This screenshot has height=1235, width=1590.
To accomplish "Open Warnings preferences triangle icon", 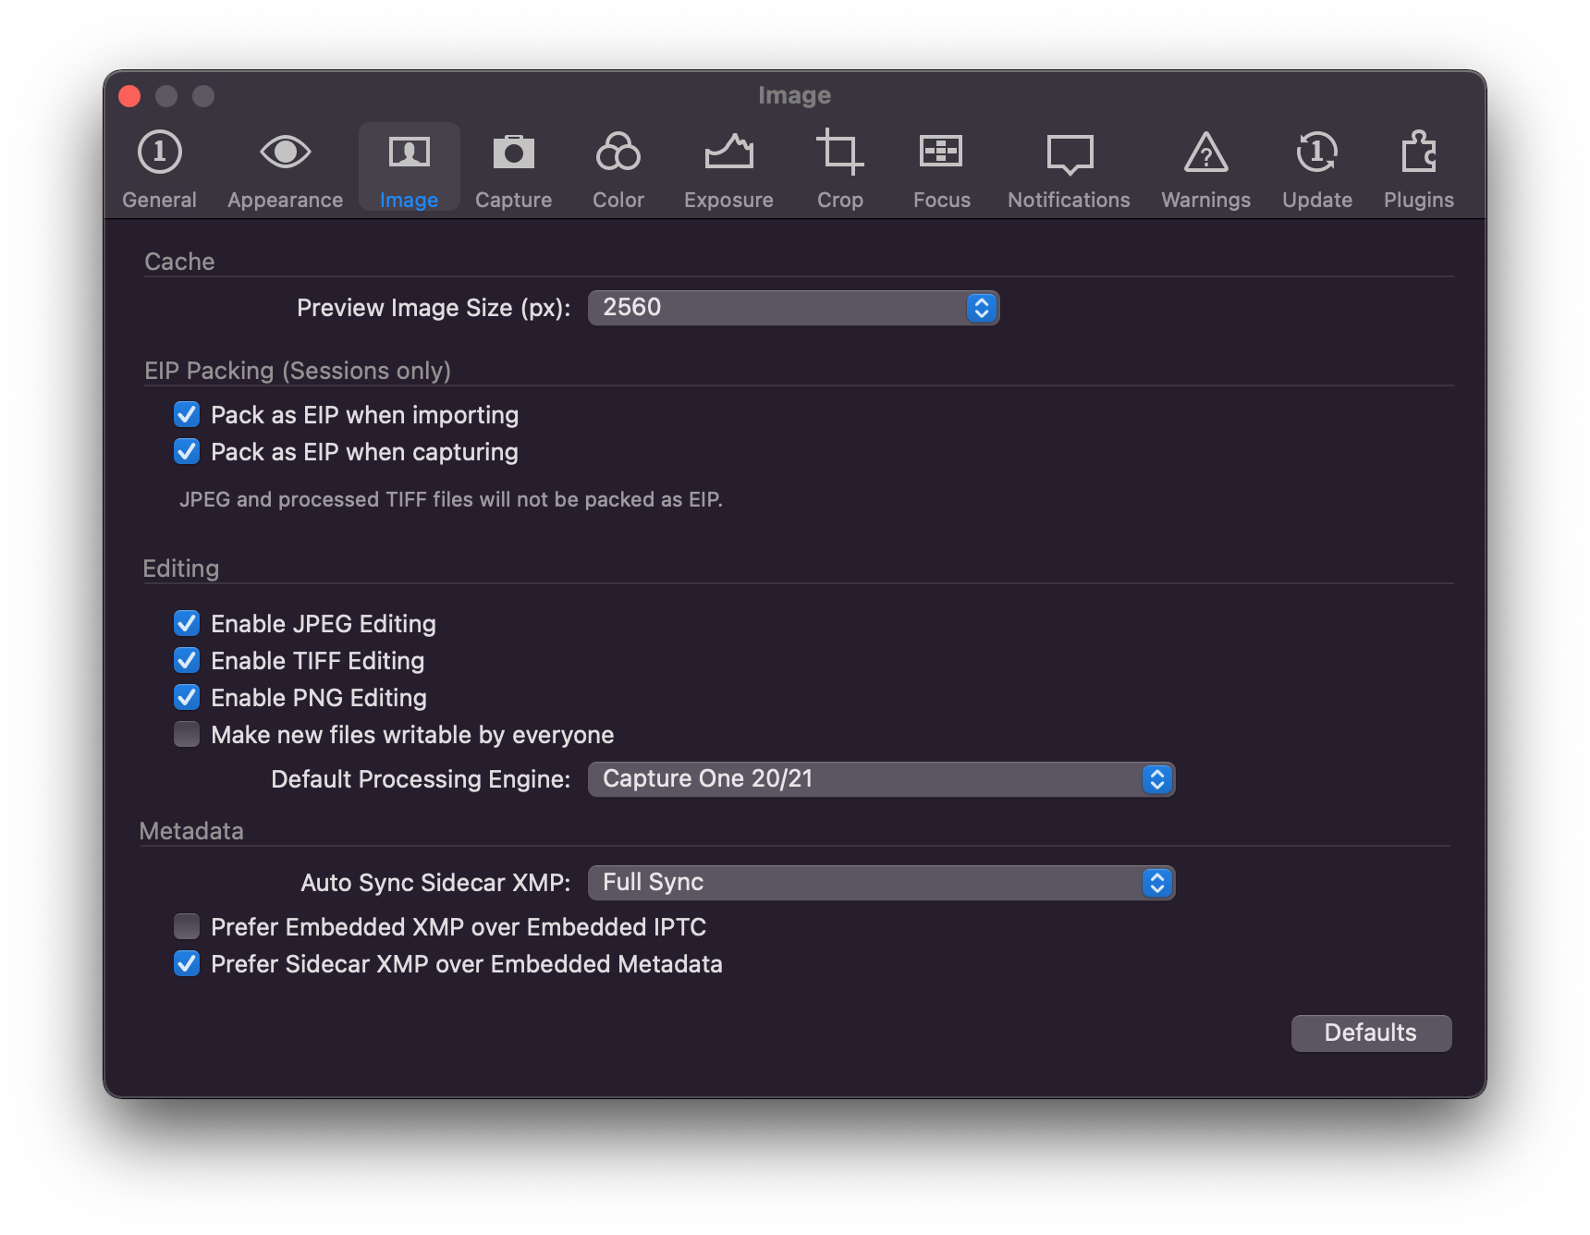I will pyautogui.click(x=1205, y=153).
